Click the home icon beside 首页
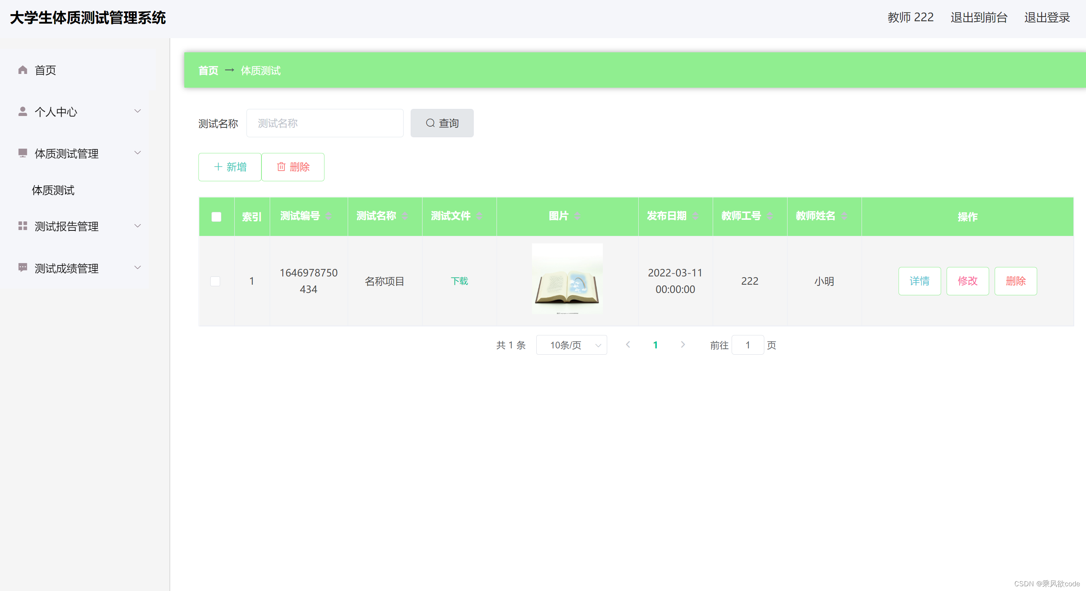 point(22,70)
